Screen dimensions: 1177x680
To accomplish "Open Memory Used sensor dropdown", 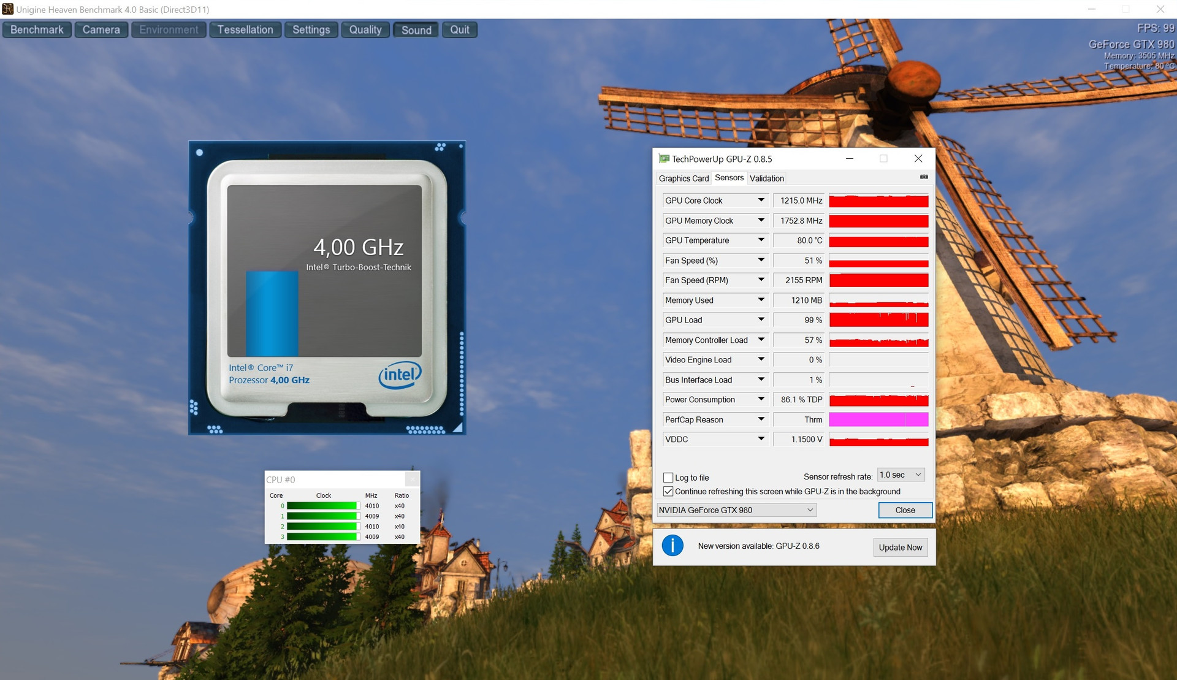I will point(761,300).
